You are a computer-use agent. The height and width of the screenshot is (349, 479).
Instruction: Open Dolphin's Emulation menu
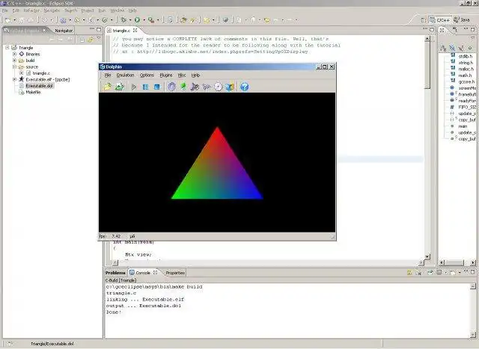[125, 75]
